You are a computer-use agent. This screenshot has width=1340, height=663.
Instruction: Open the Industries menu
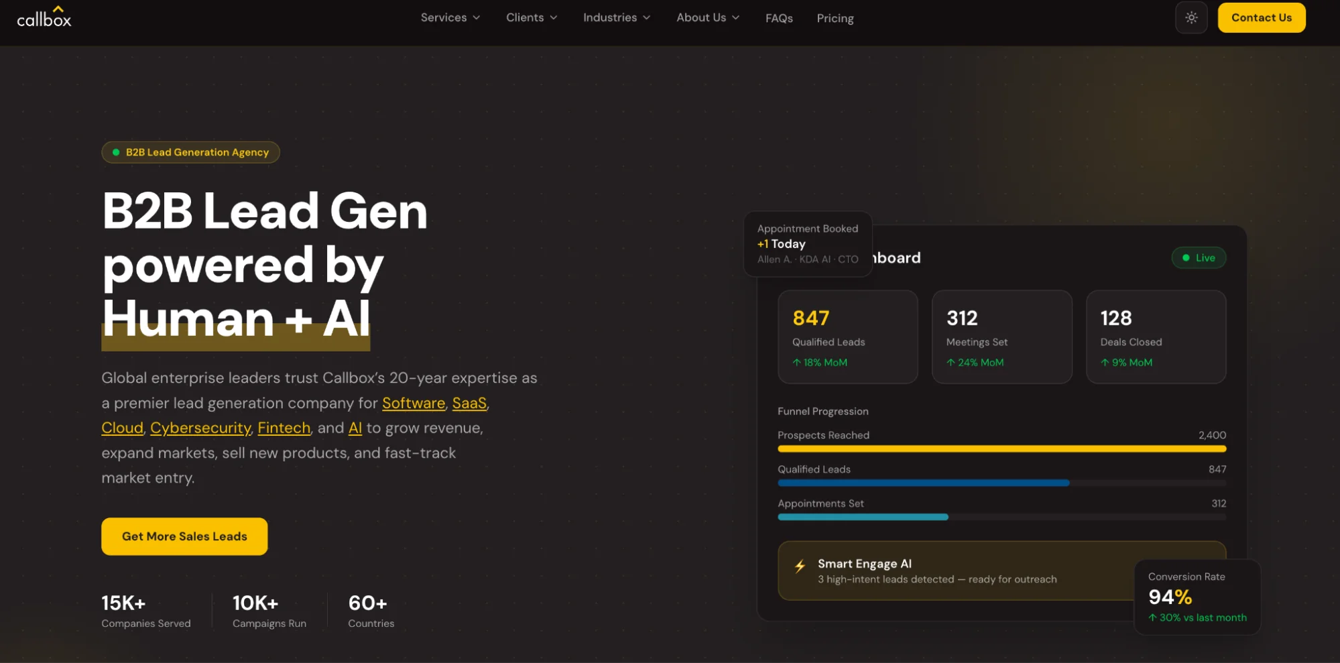click(x=617, y=17)
